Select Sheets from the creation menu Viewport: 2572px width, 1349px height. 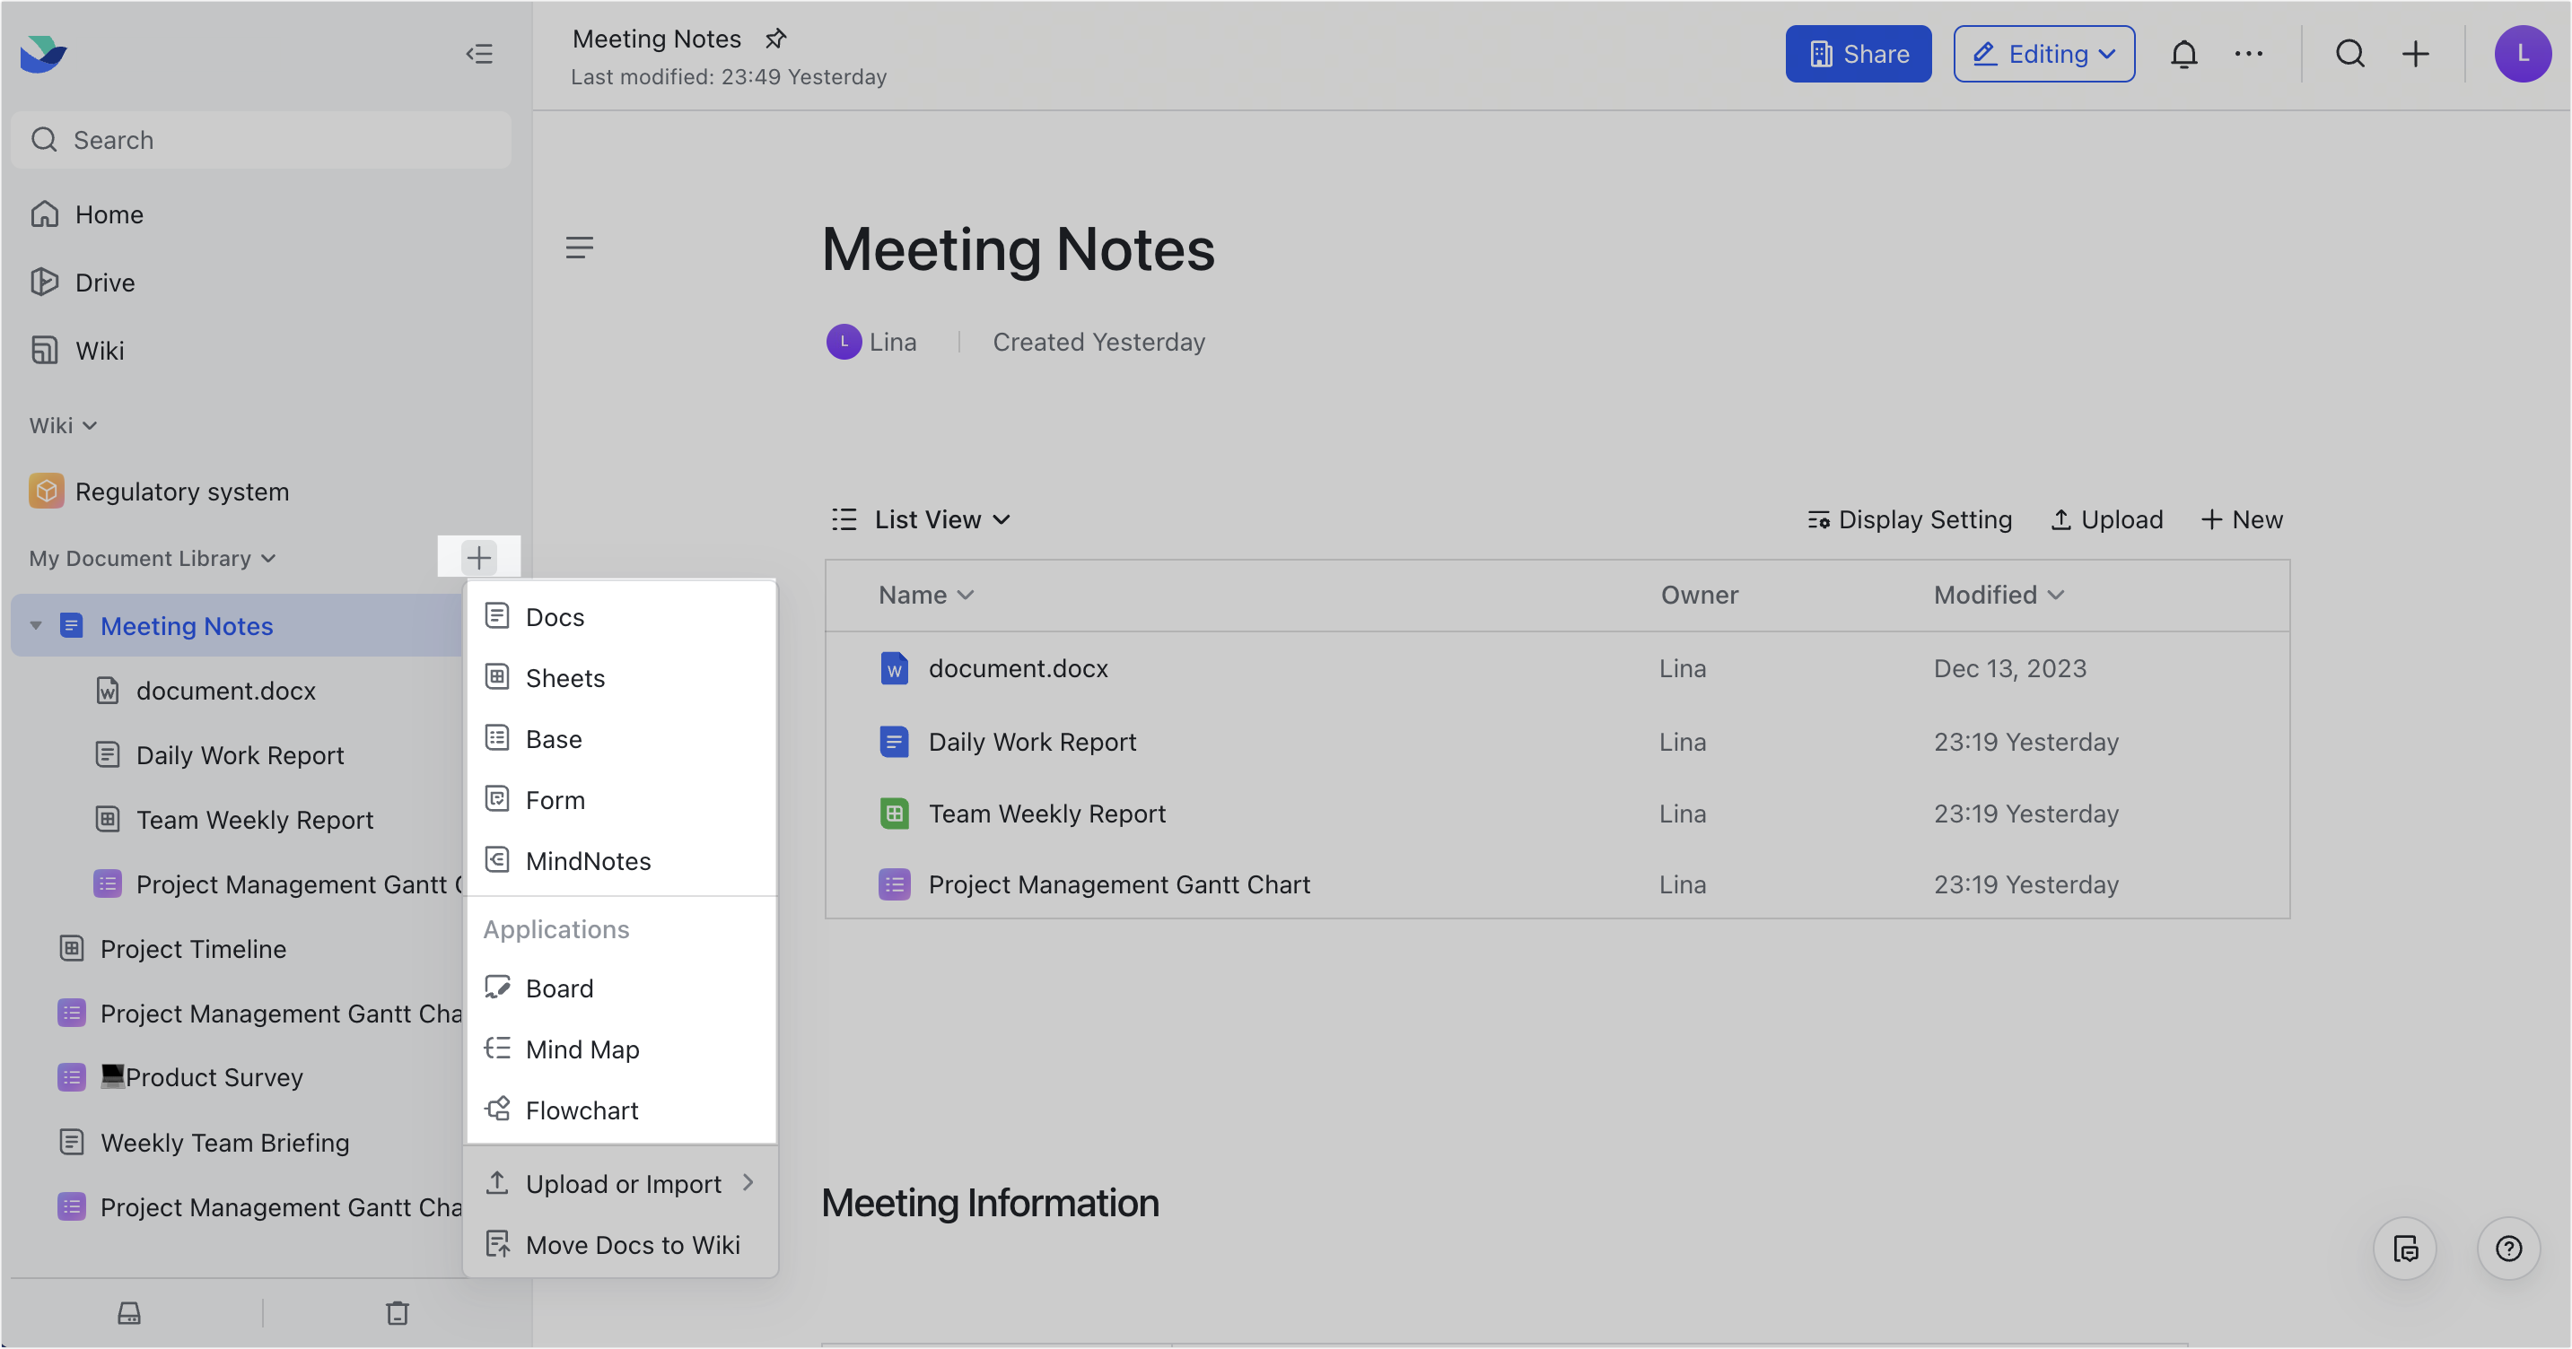(565, 677)
